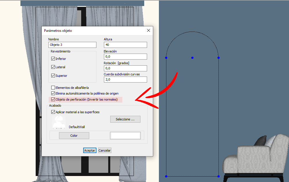The width and height of the screenshot is (289, 182).
Task: Uncheck Elimina automáticamente la polilínea de origen
Action: coord(53,93)
